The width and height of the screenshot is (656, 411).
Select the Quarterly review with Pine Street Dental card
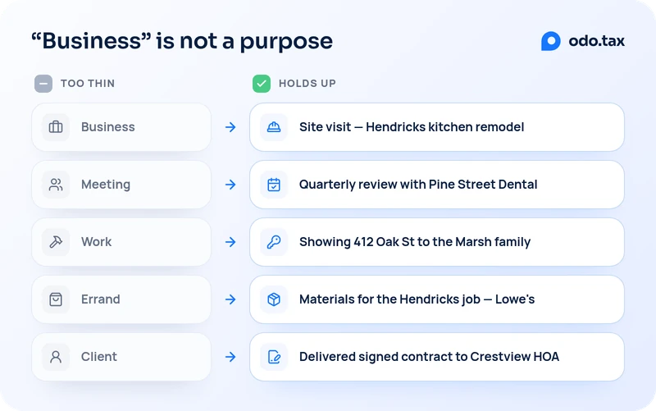click(x=437, y=185)
